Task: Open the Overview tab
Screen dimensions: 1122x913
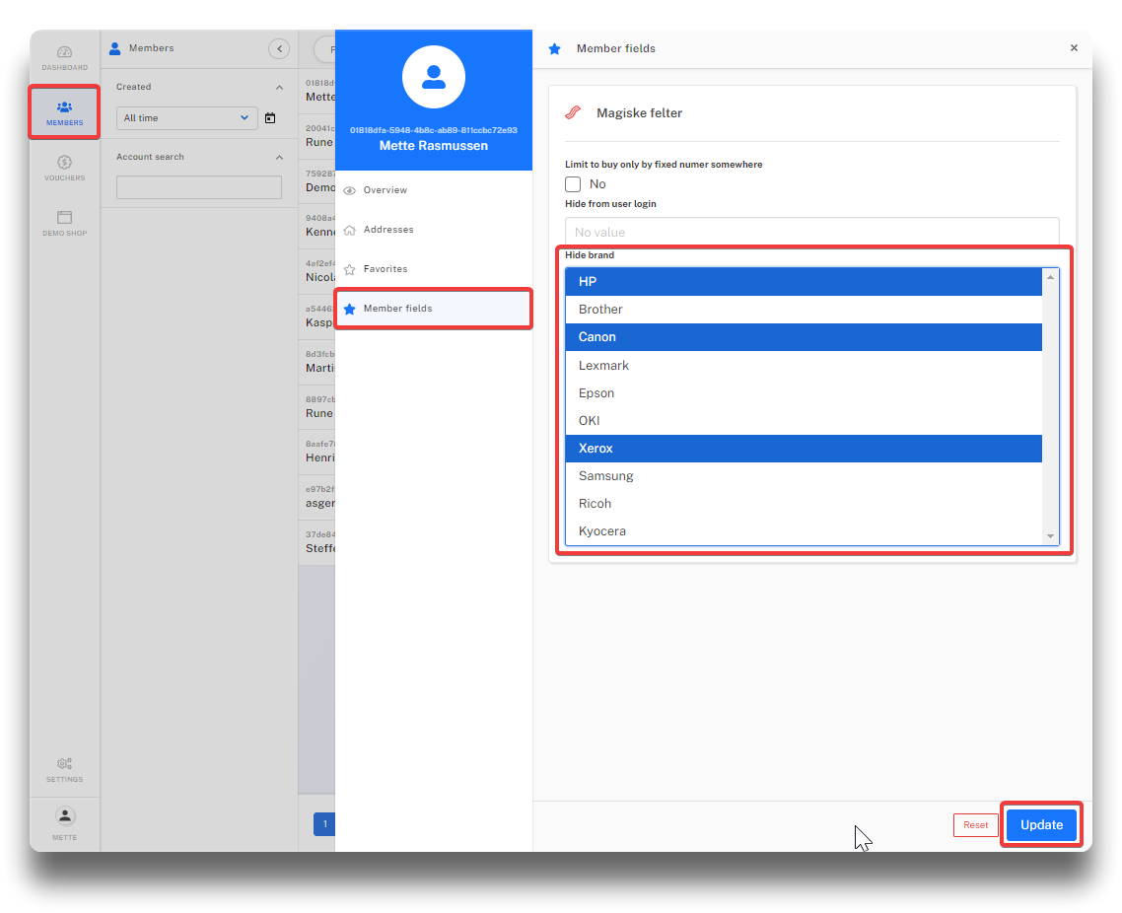Action: 434,190
